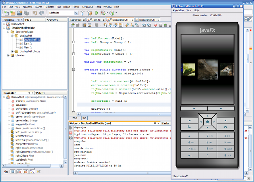Switch to the Palette tab
254x182 pixels.
[x=40, y=93]
